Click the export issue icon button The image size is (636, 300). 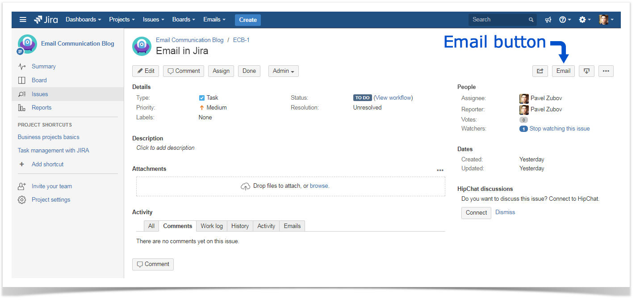pos(586,71)
